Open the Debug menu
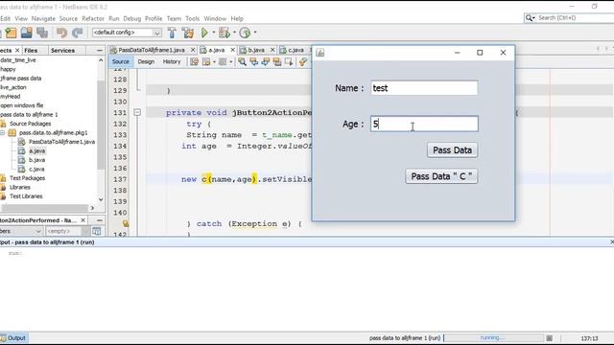Viewport: 614px width, 345px height. pyautogui.click(x=132, y=18)
